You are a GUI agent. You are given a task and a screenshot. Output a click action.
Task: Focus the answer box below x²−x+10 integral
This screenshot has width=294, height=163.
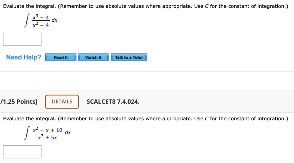22,152
